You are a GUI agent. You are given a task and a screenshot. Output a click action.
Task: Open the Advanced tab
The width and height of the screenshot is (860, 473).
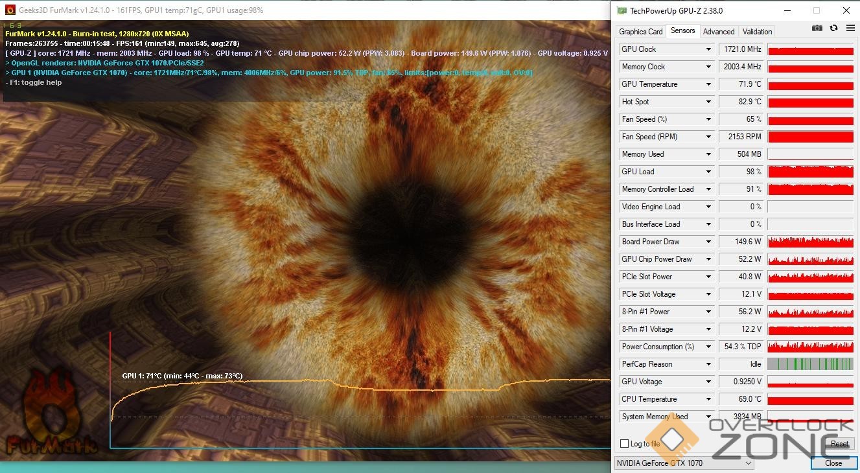(x=719, y=31)
